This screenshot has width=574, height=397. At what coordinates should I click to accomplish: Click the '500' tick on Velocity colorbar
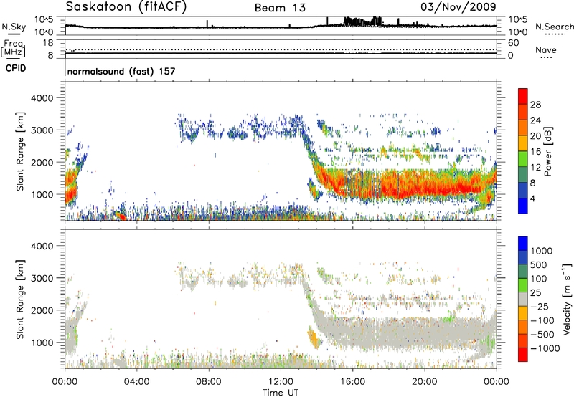[x=540, y=265]
